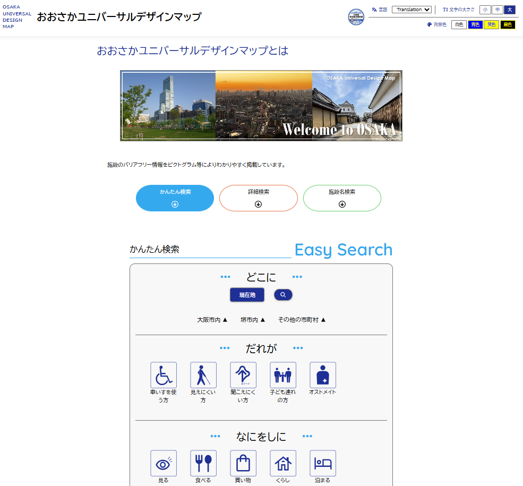Open the 詳細検索 tab button

pos(259,198)
